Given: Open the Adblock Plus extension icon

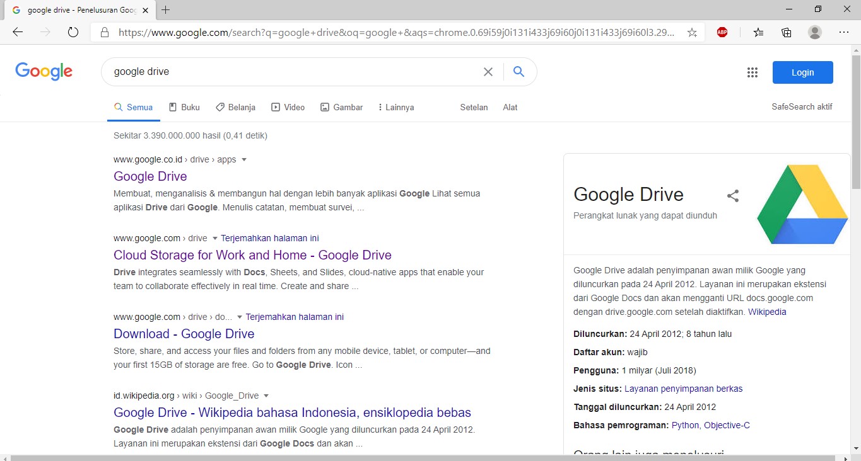Looking at the screenshot, I should tap(722, 31).
